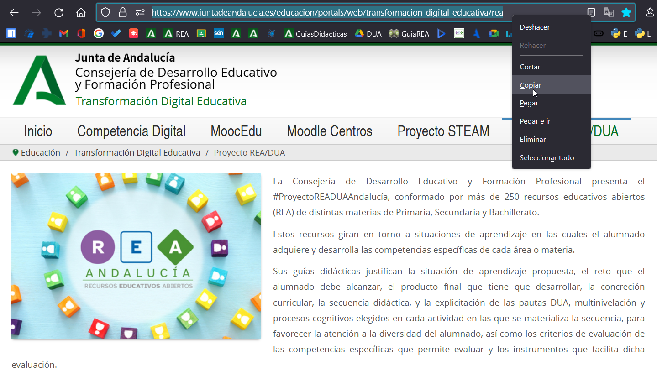Open the Google Meet bookmark

(493, 33)
